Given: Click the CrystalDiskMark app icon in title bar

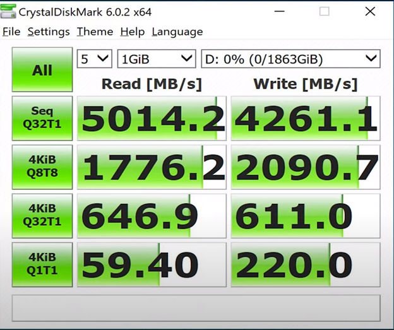Looking at the screenshot, I should click(x=8, y=11).
